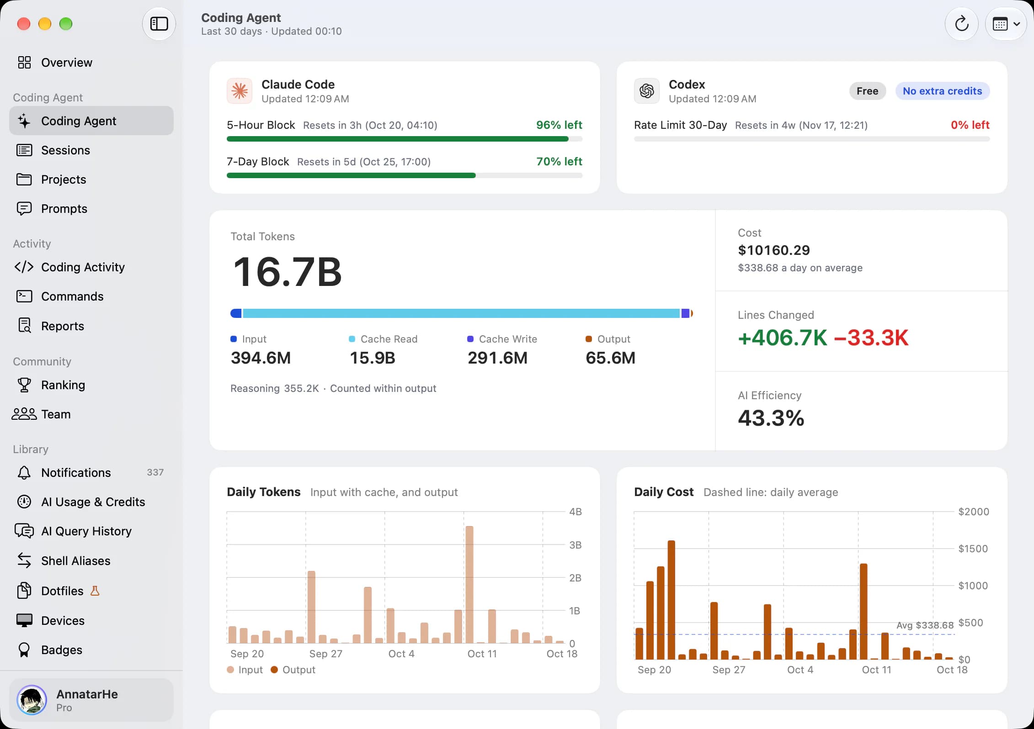Screen dimensions: 1034x729
Task: Open the calendar date range dropdown
Action: 1006,24
